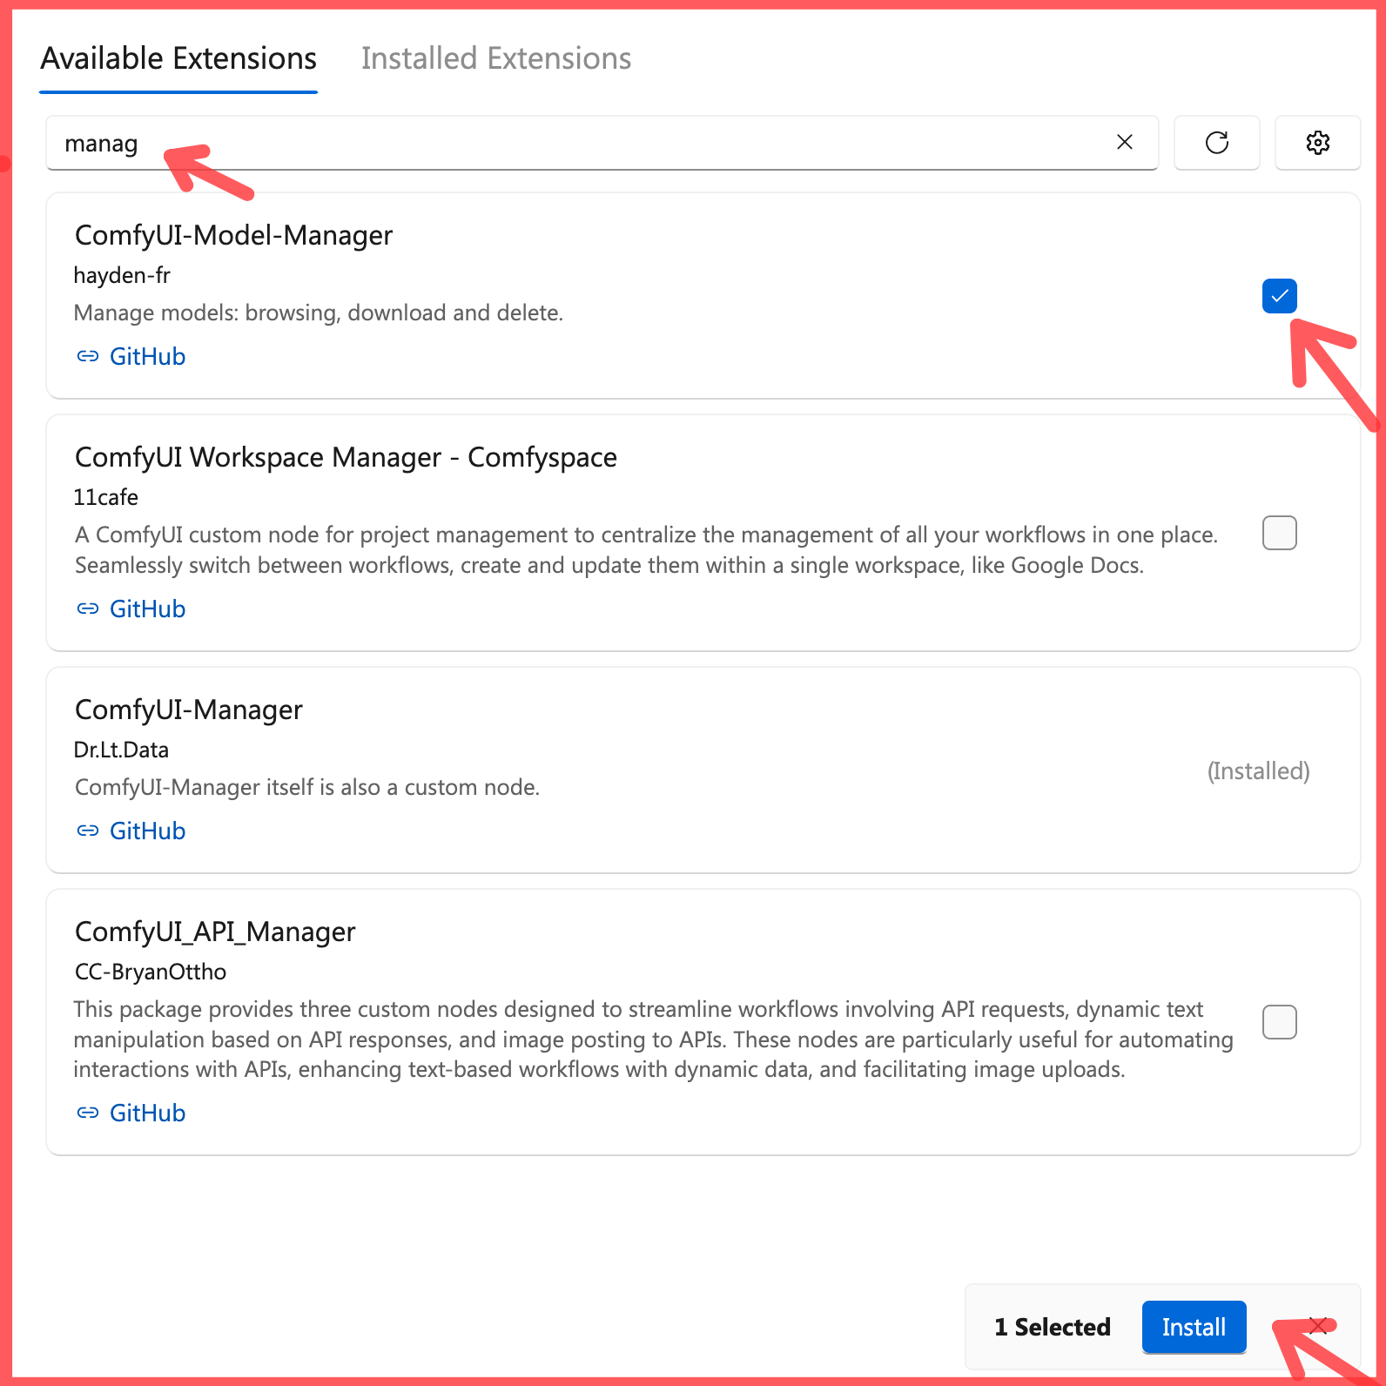Image resolution: width=1386 pixels, height=1386 pixels.
Task: Click link icon under ComfyUI-Manager
Action: [88, 831]
